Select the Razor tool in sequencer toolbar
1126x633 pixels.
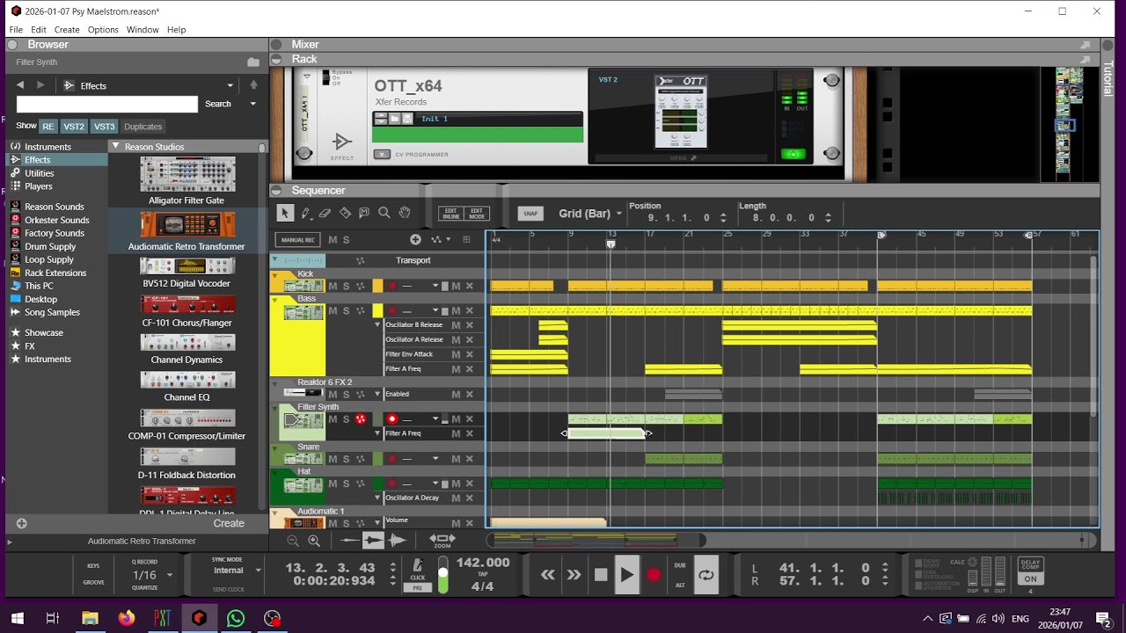345,213
